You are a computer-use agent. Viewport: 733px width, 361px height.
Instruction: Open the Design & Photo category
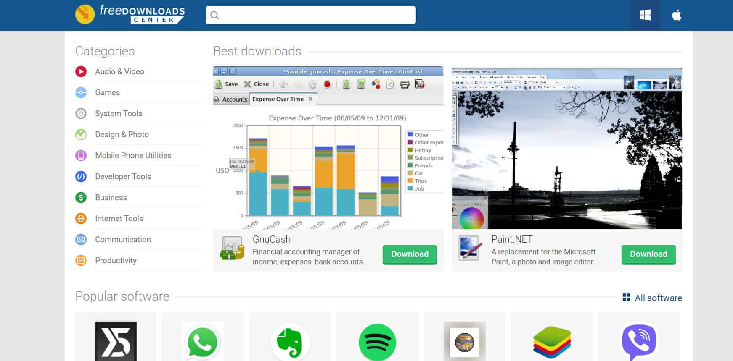click(122, 134)
